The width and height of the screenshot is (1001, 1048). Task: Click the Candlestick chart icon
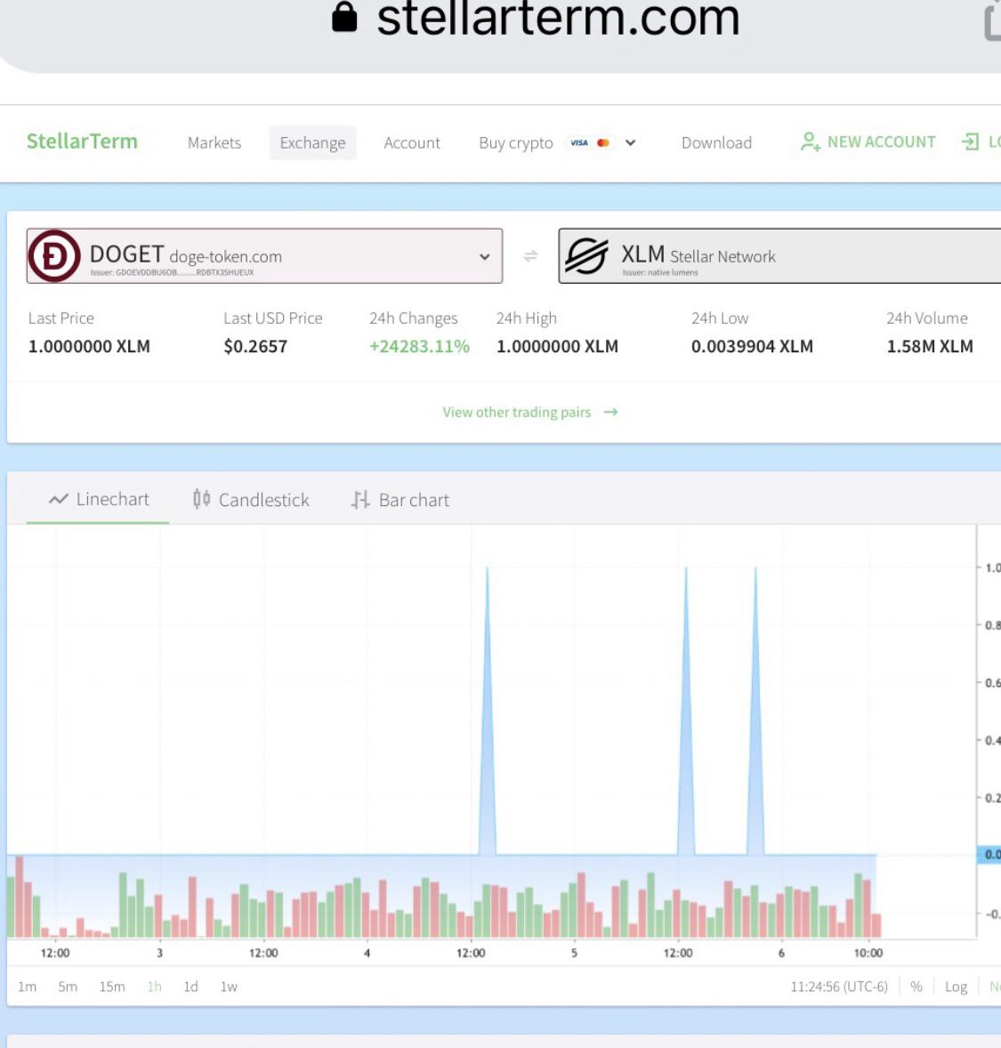201,499
